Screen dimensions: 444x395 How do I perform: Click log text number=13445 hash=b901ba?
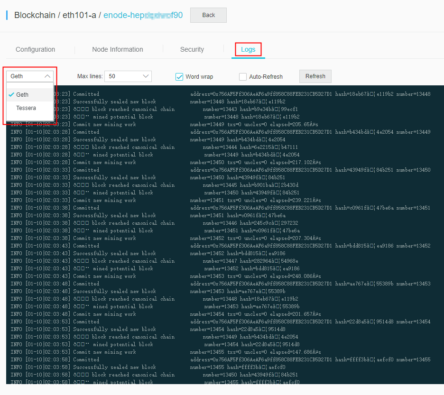click(x=250, y=185)
